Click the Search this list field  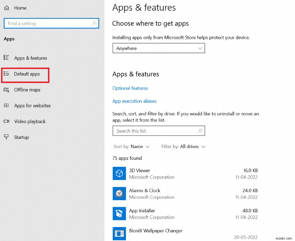[x=159, y=131]
